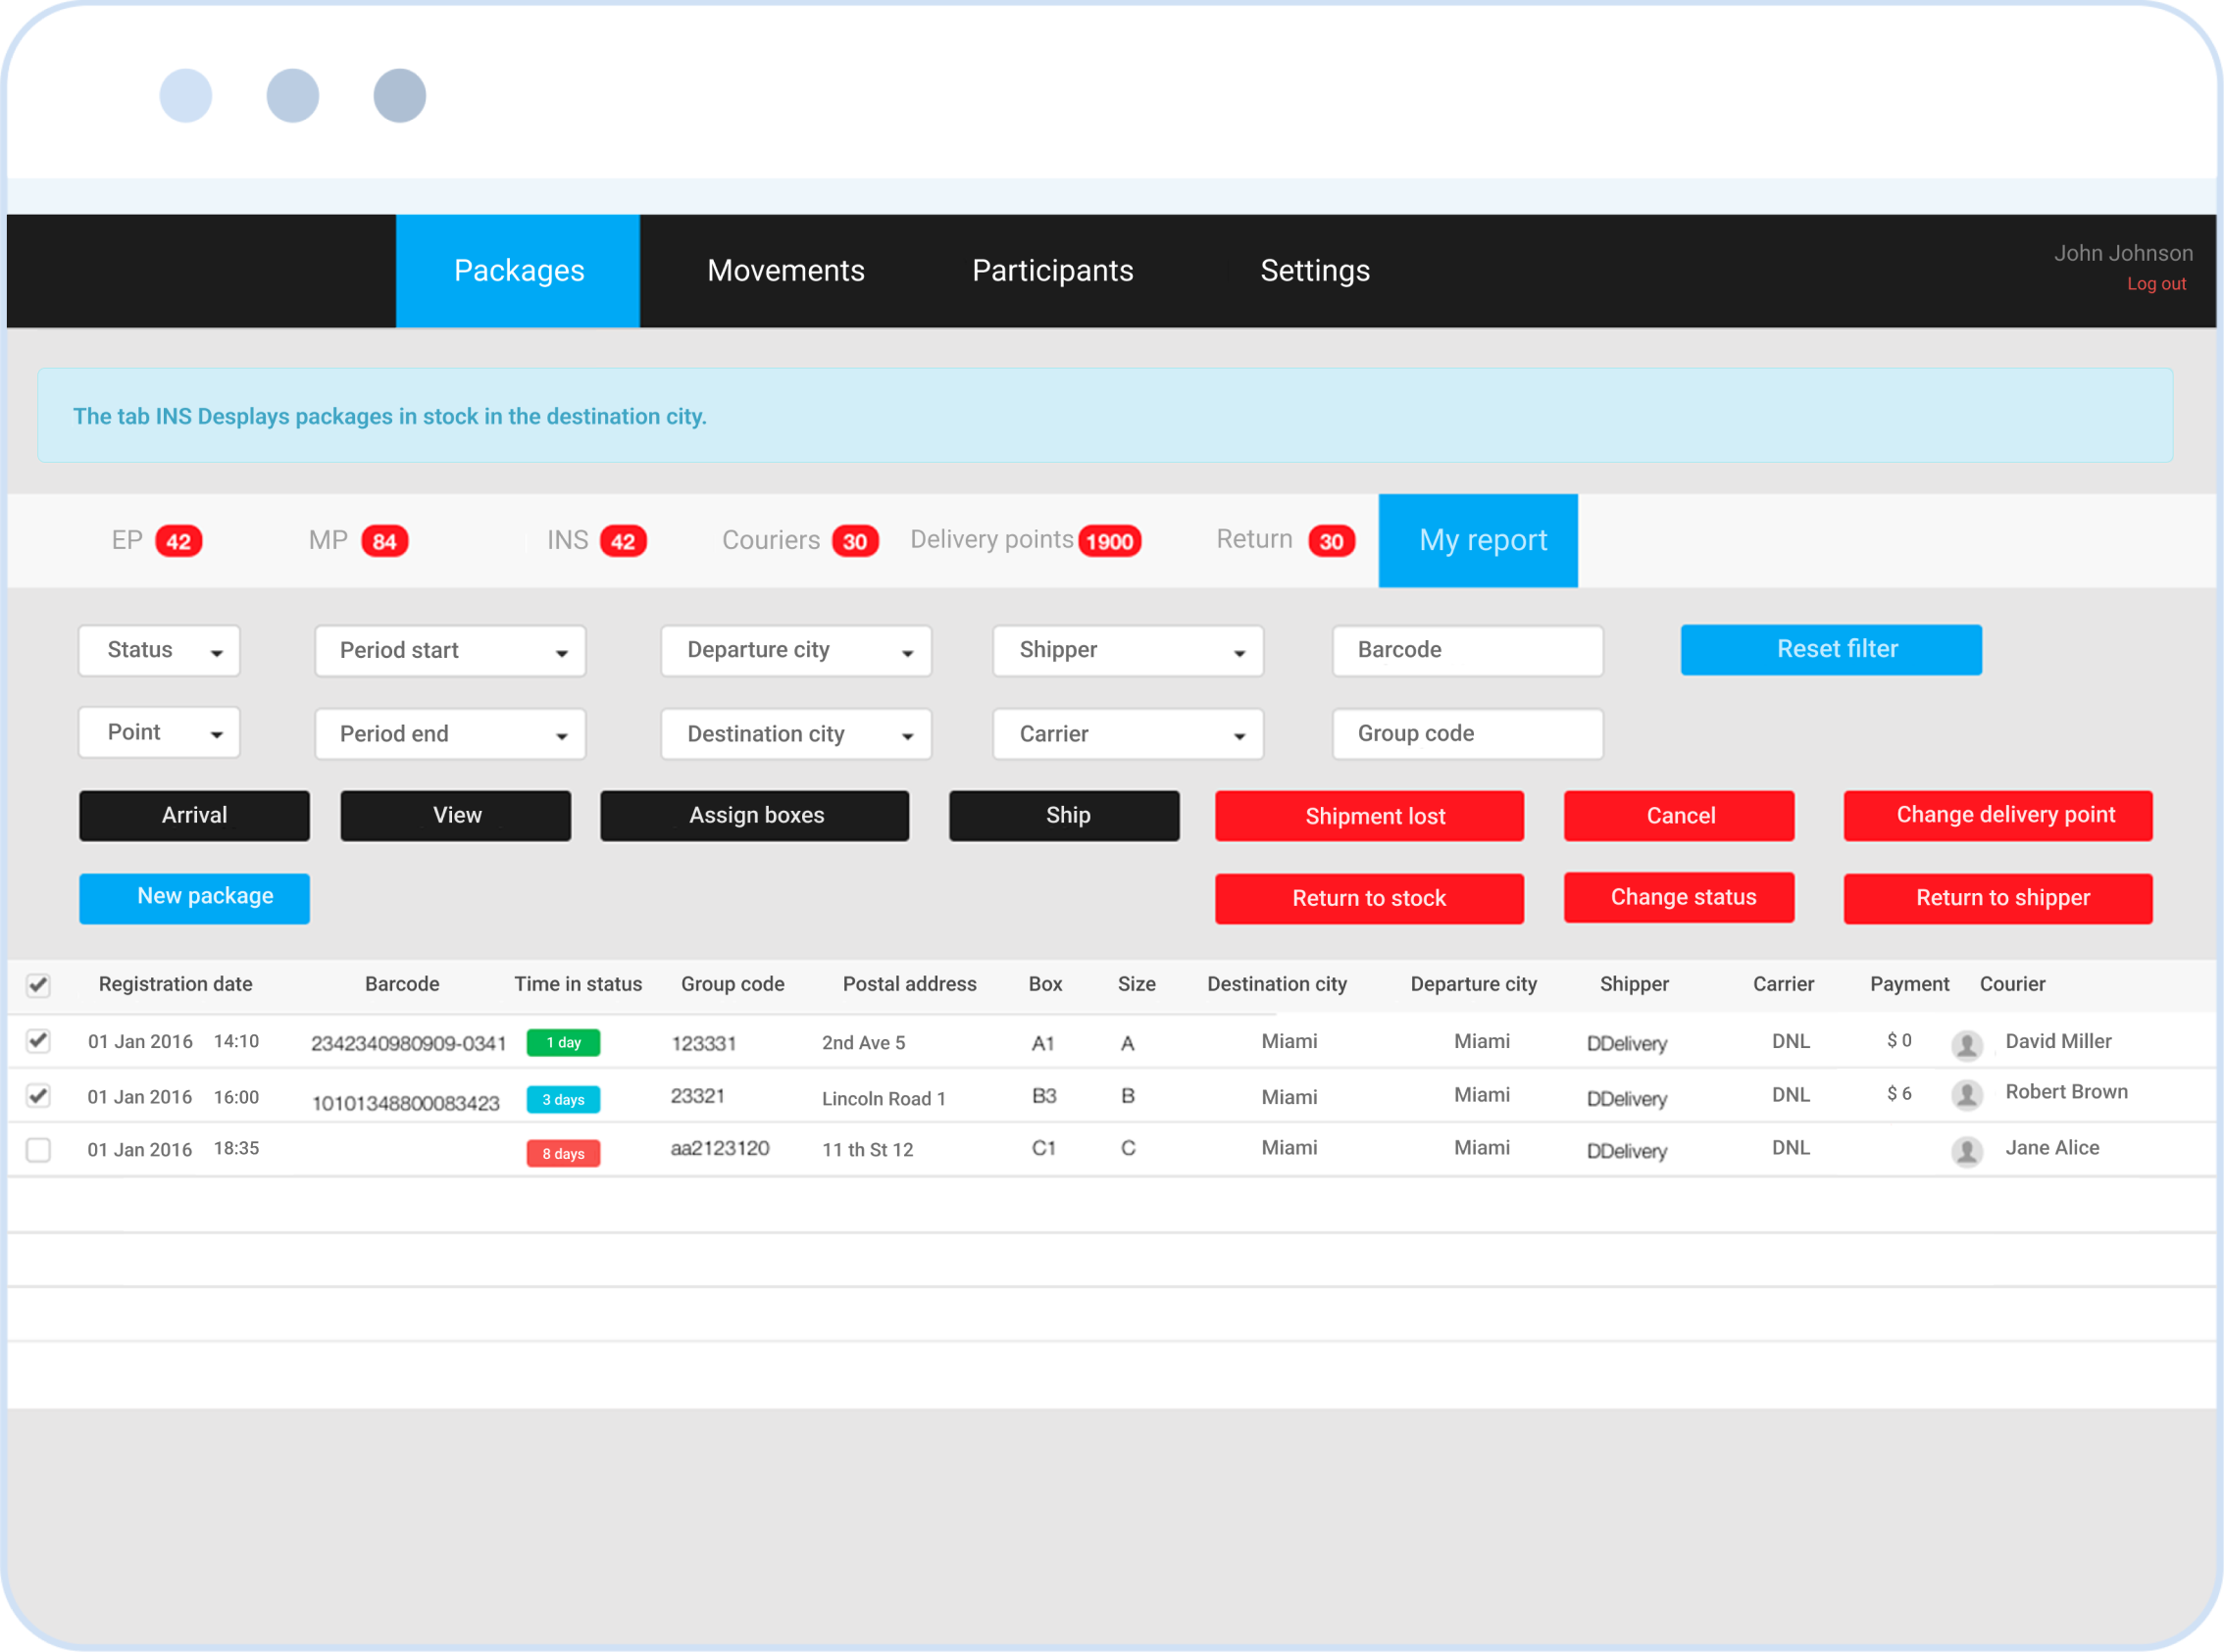Click the red Shipment lost button
Screen dimensions: 2224x1652
coord(1368,816)
